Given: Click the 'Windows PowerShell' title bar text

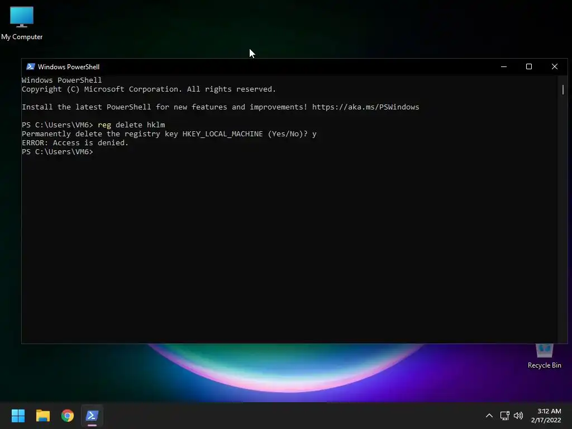Looking at the screenshot, I should (x=69, y=67).
